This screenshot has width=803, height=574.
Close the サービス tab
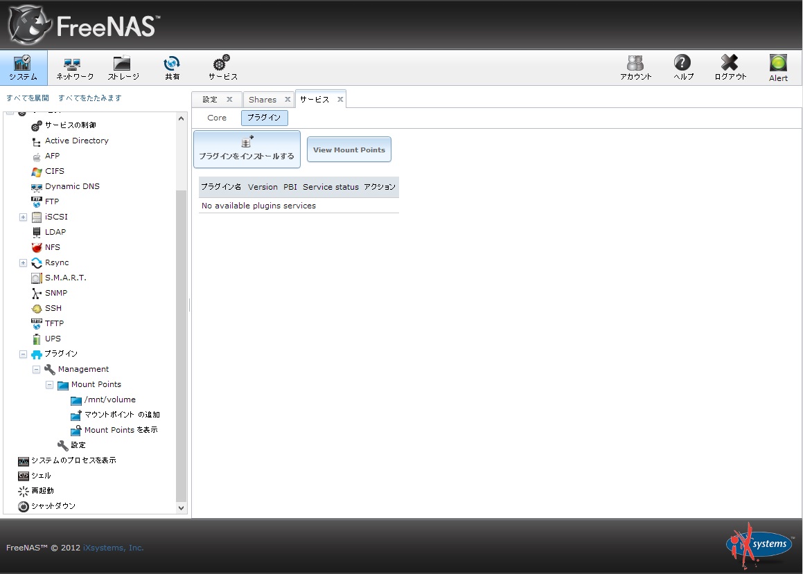[340, 100]
